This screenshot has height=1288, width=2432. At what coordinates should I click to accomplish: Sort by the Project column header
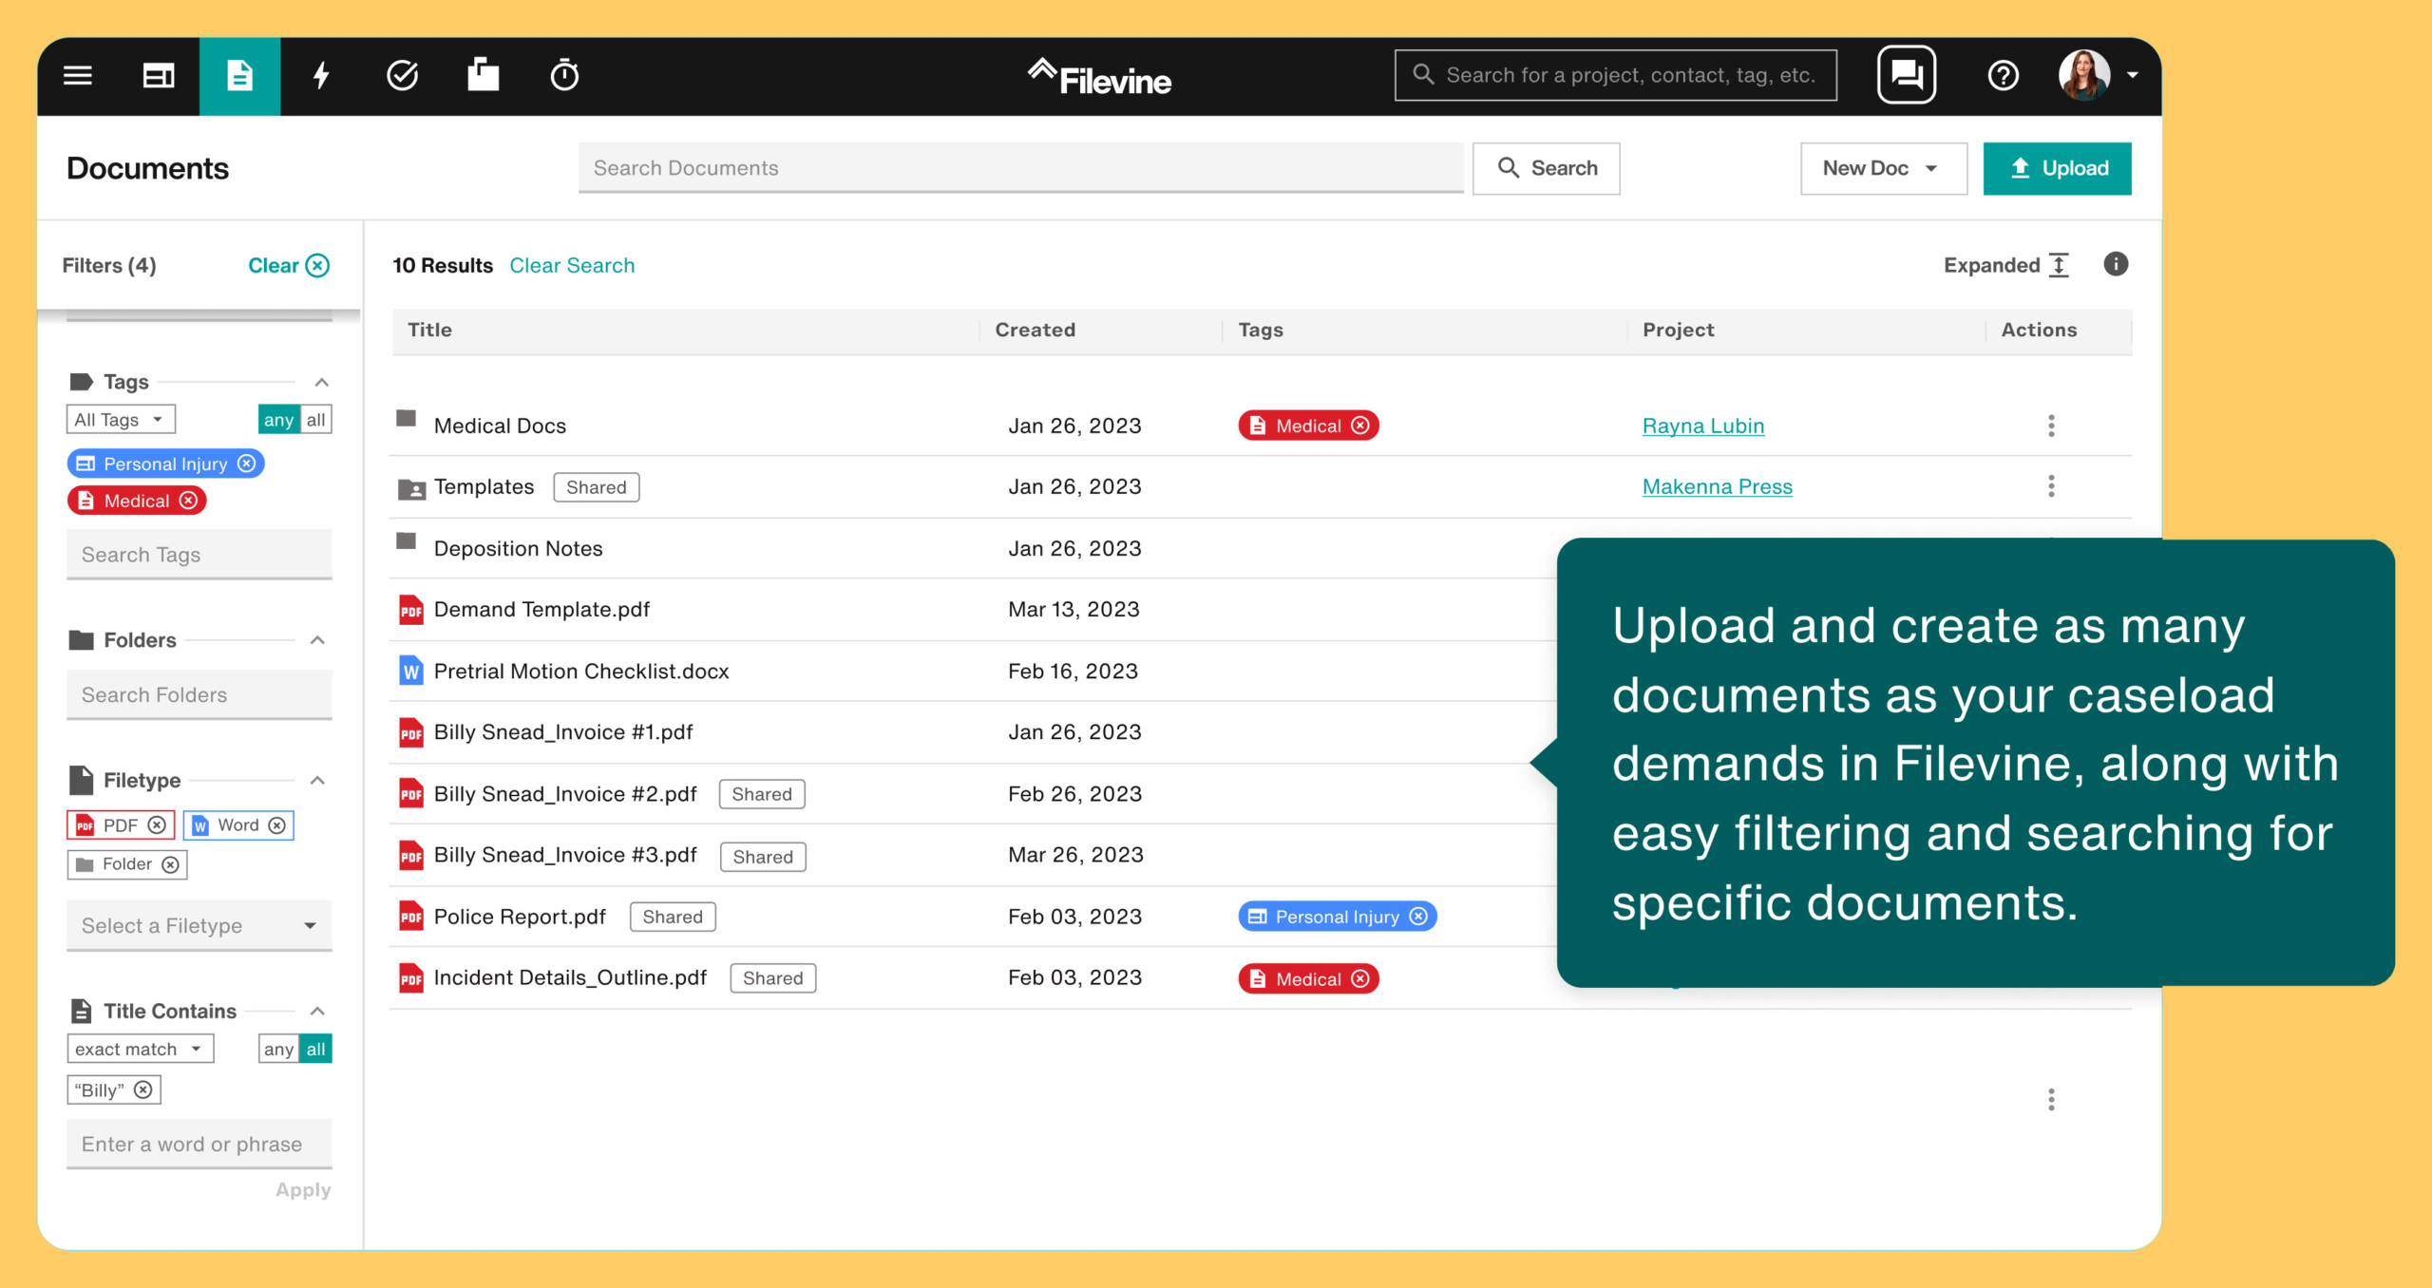coord(1678,330)
